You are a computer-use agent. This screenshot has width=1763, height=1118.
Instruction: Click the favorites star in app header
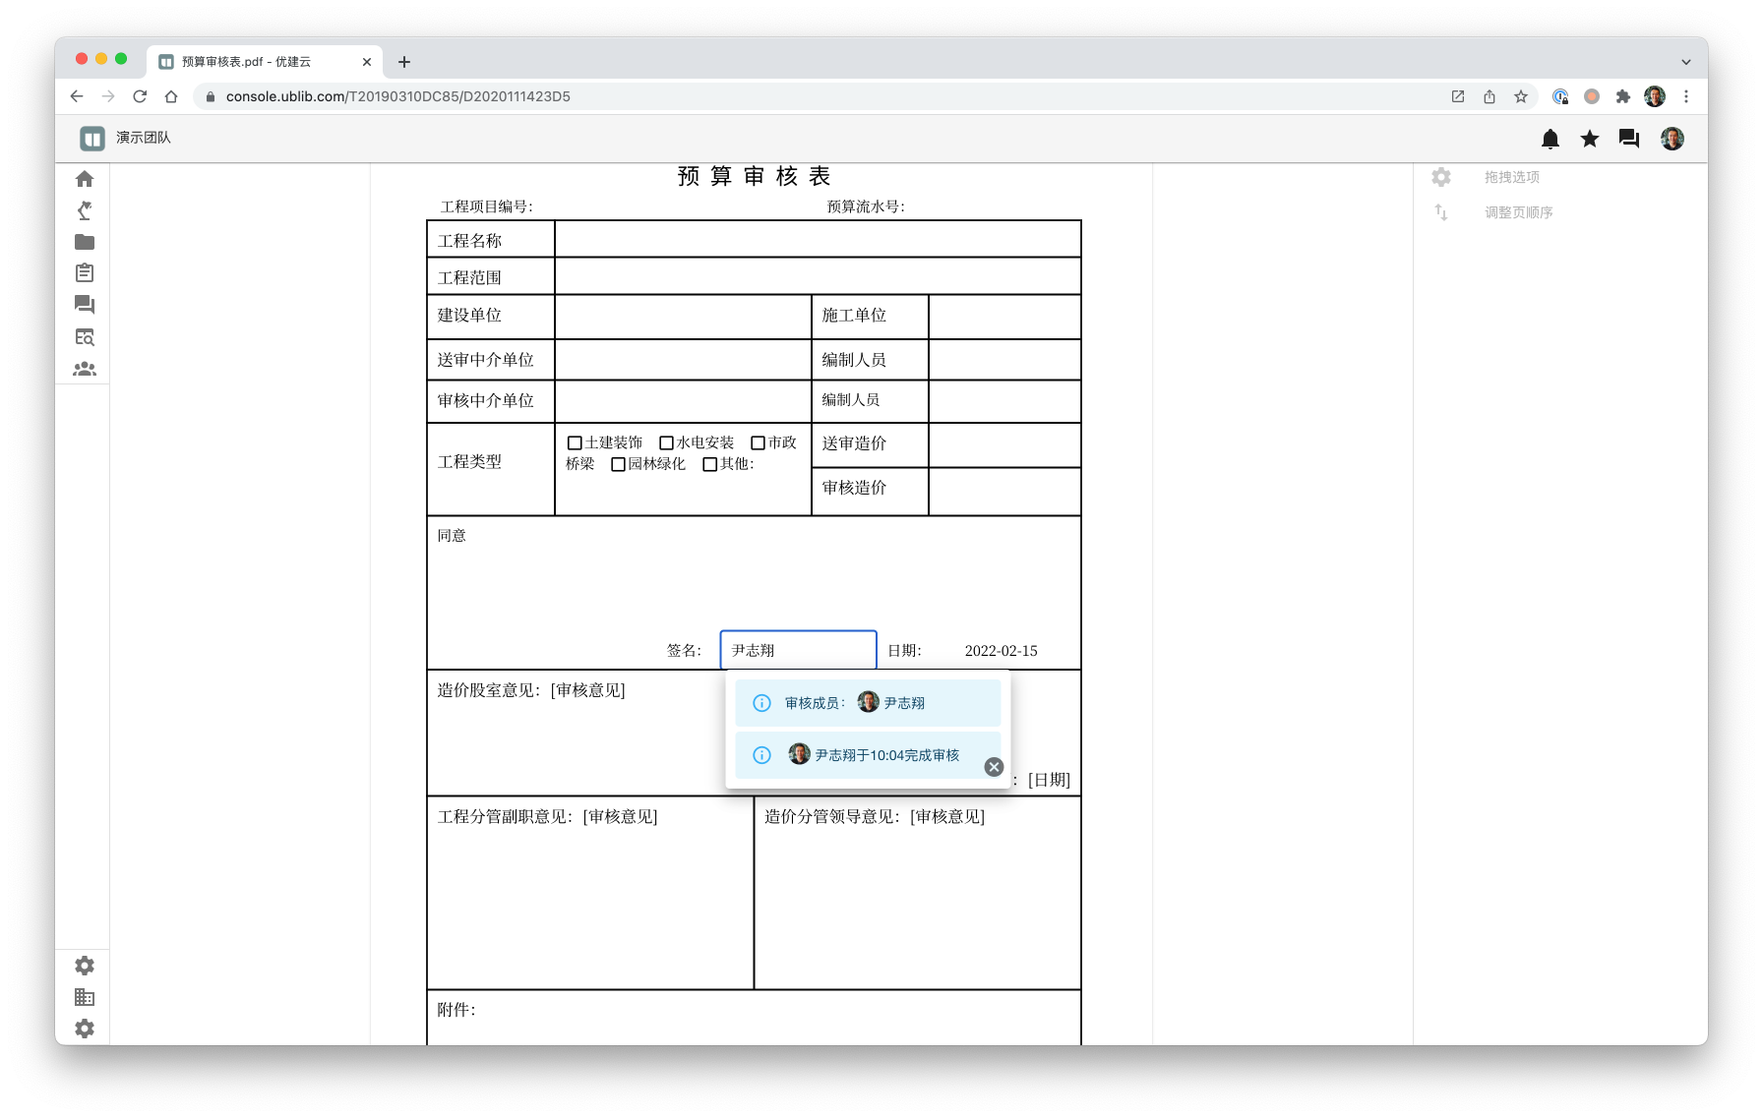(x=1590, y=139)
